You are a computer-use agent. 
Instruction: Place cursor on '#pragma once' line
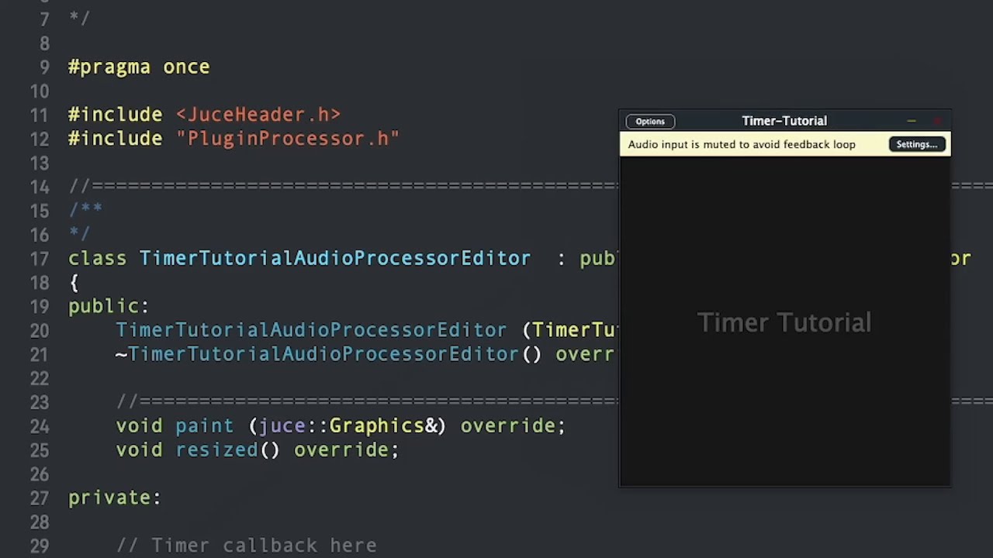coord(139,67)
